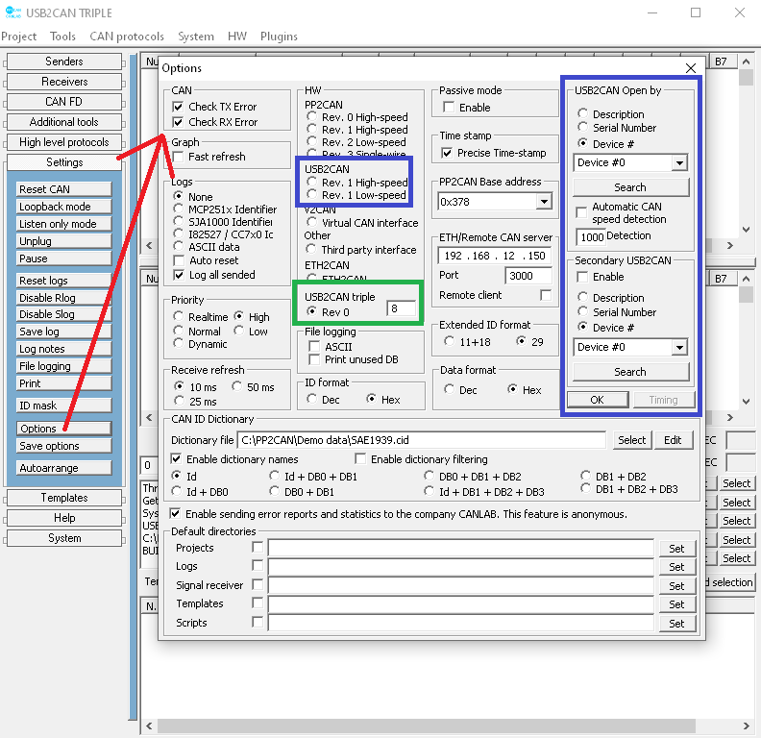Select 50 ms receive refresh
The width and height of the screenshot is (761, 738).
[236, 386]
